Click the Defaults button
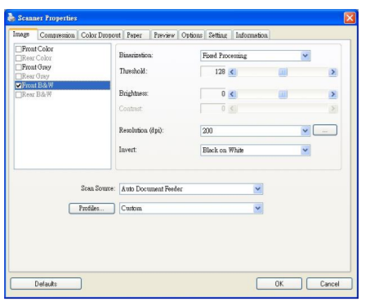 46,284
